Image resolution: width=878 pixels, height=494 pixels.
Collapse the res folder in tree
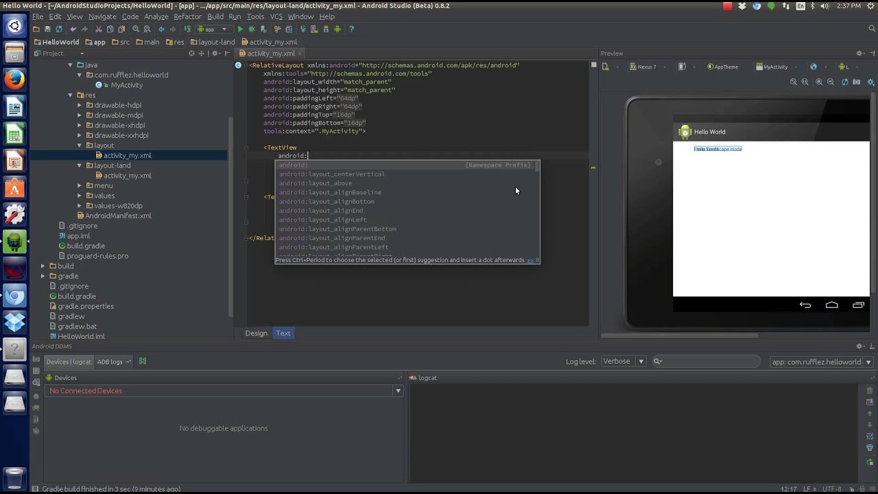(70, 95)
